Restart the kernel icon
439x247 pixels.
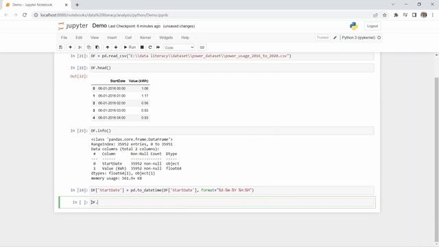(x=150, y=47)
